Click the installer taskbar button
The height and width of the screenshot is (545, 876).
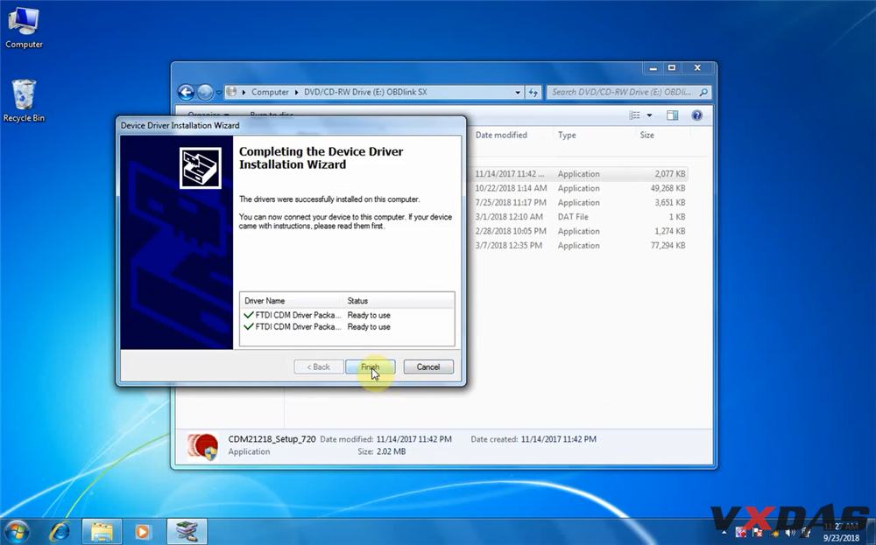point(187,532)
